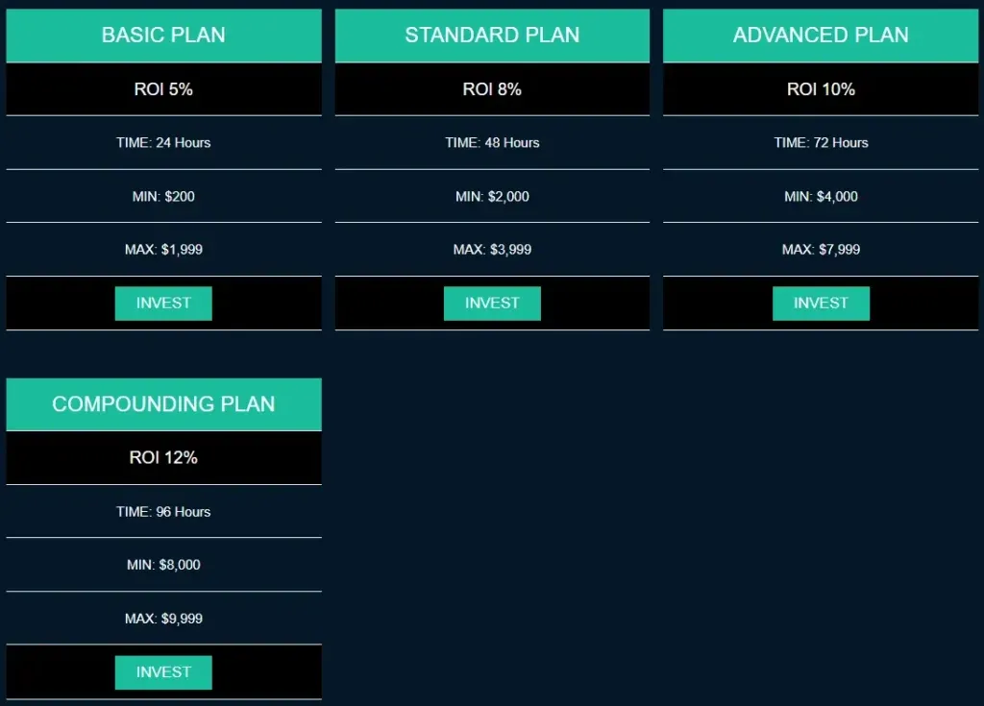
Task: Hit the Advanced Plan INVEST button
Action: pos(821,303)
